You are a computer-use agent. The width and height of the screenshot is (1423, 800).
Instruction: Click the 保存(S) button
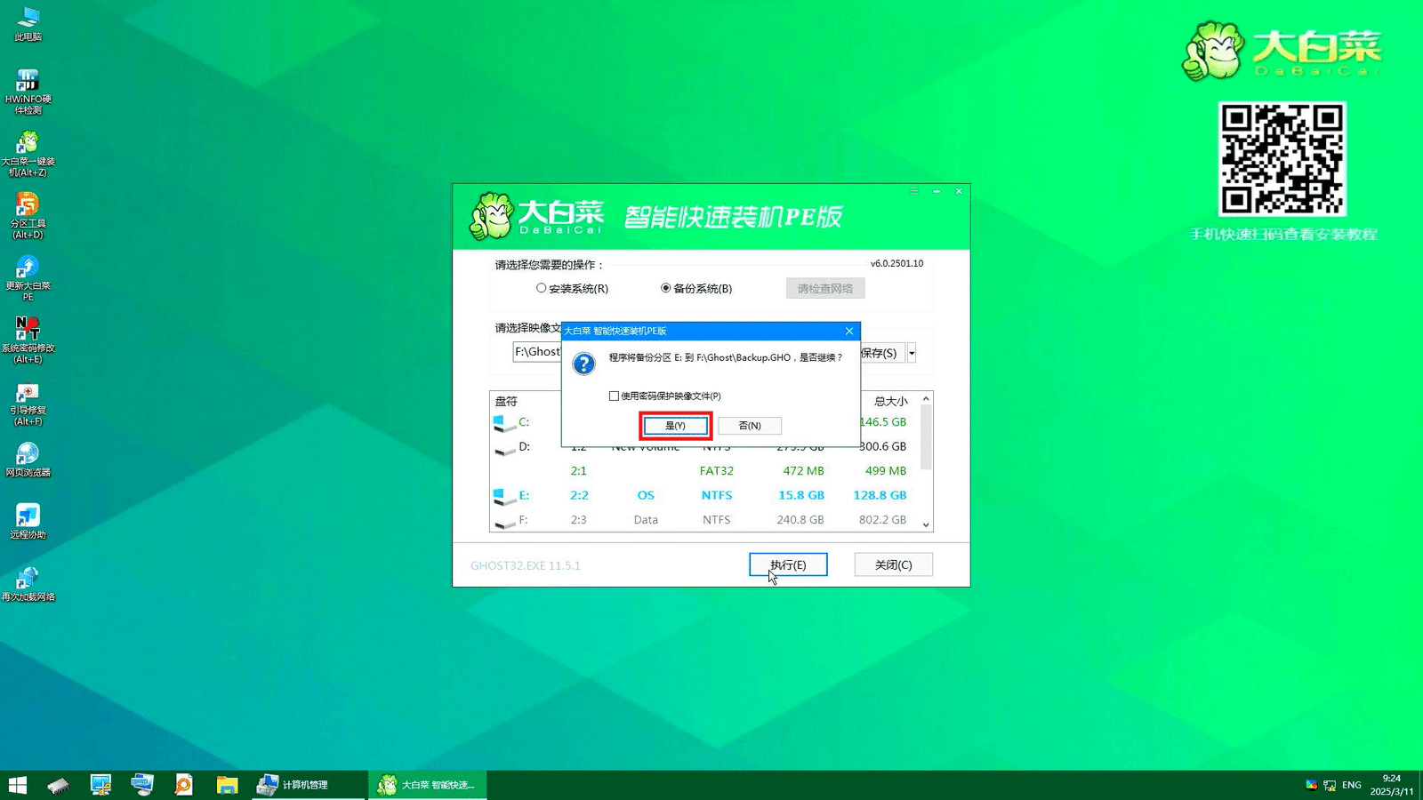click(x=882, y=353)
